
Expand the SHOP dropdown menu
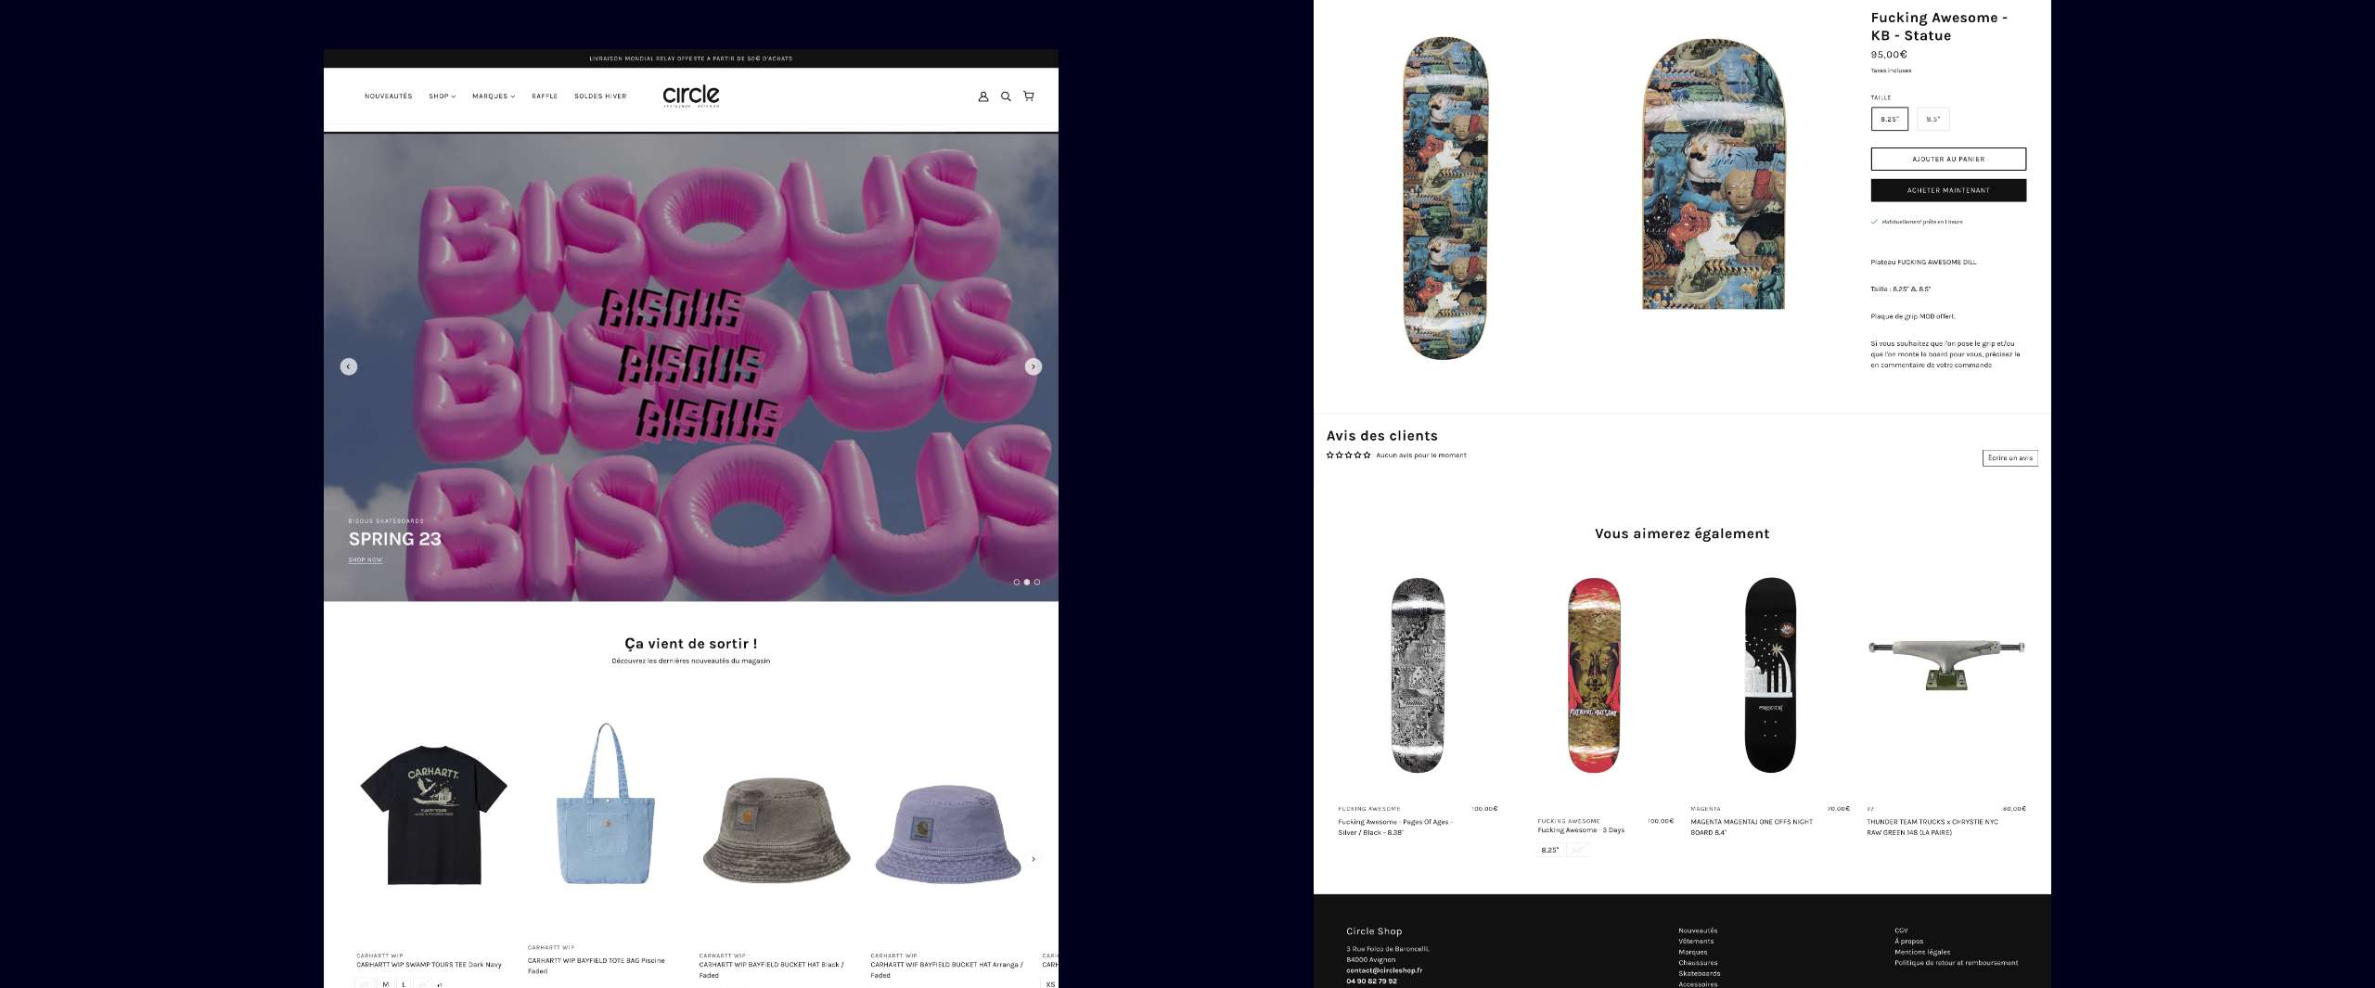[x=443, y=96]
